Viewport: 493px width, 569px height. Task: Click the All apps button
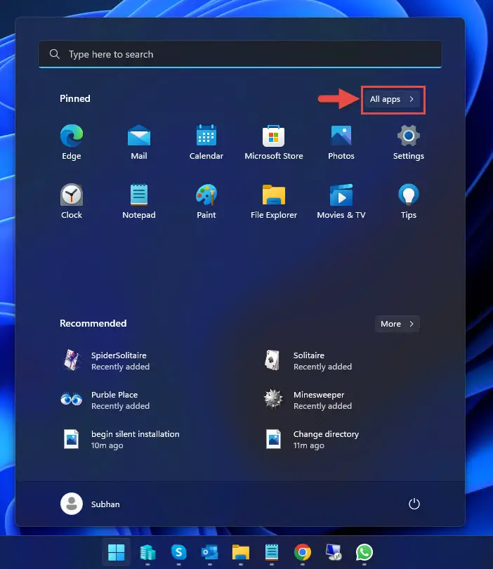(x=393, y=99)
